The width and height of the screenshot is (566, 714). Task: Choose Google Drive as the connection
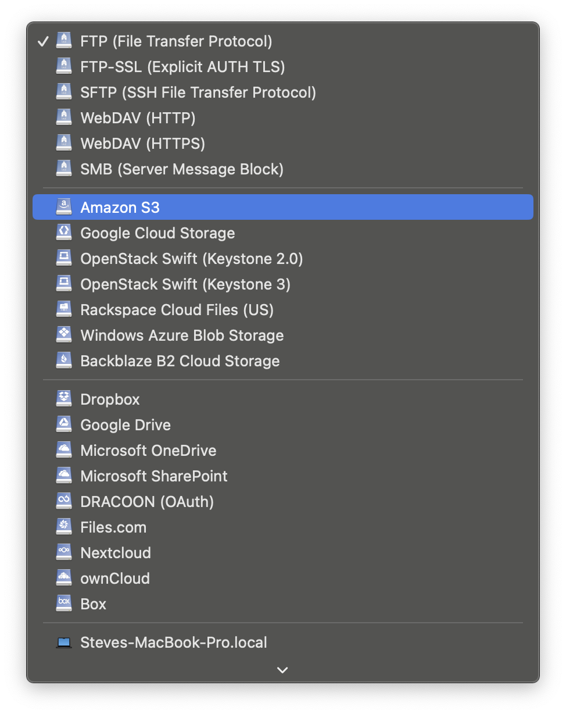(283, 424)
